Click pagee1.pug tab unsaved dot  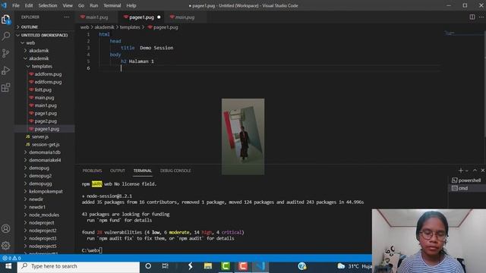[159, 17]
